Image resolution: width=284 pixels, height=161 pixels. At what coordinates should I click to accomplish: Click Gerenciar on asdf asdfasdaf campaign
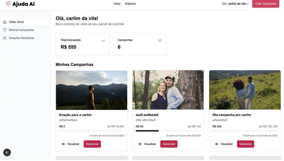click(x=169, y=144)
